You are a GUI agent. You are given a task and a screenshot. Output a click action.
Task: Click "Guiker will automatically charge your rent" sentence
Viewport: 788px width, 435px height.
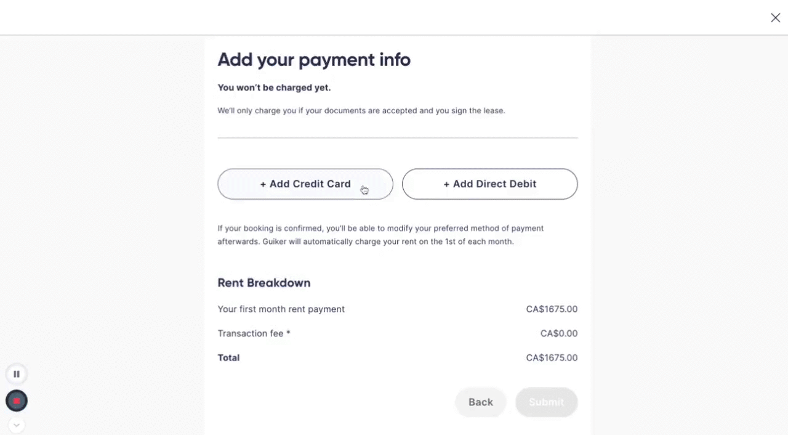point(388,242)
